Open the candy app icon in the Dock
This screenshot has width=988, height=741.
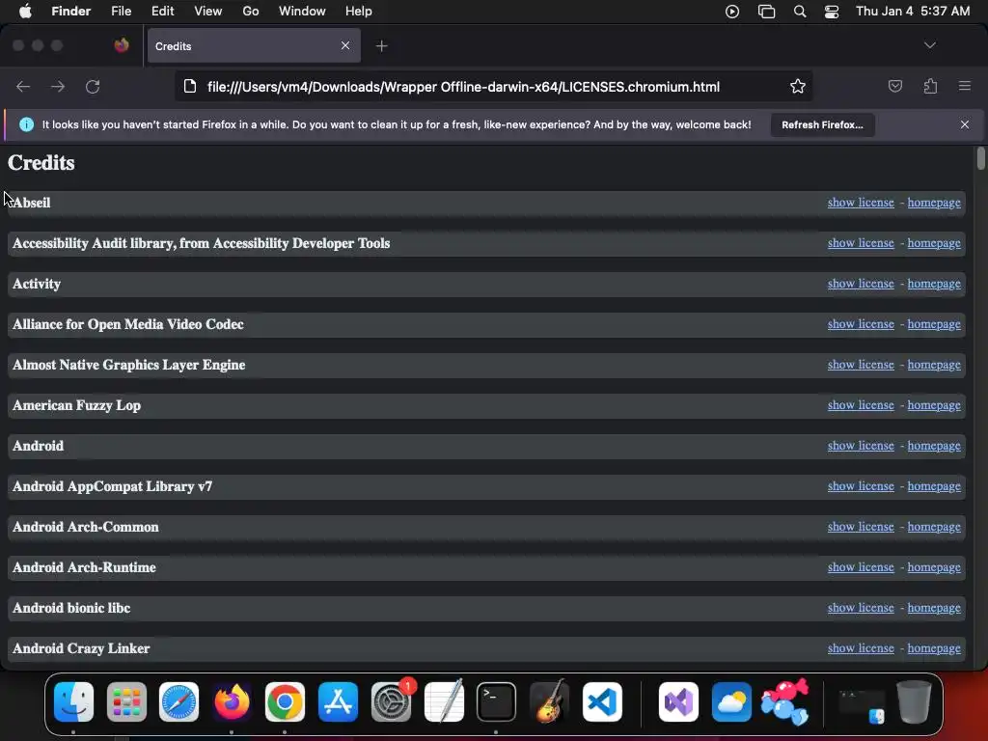click(784, 702)
